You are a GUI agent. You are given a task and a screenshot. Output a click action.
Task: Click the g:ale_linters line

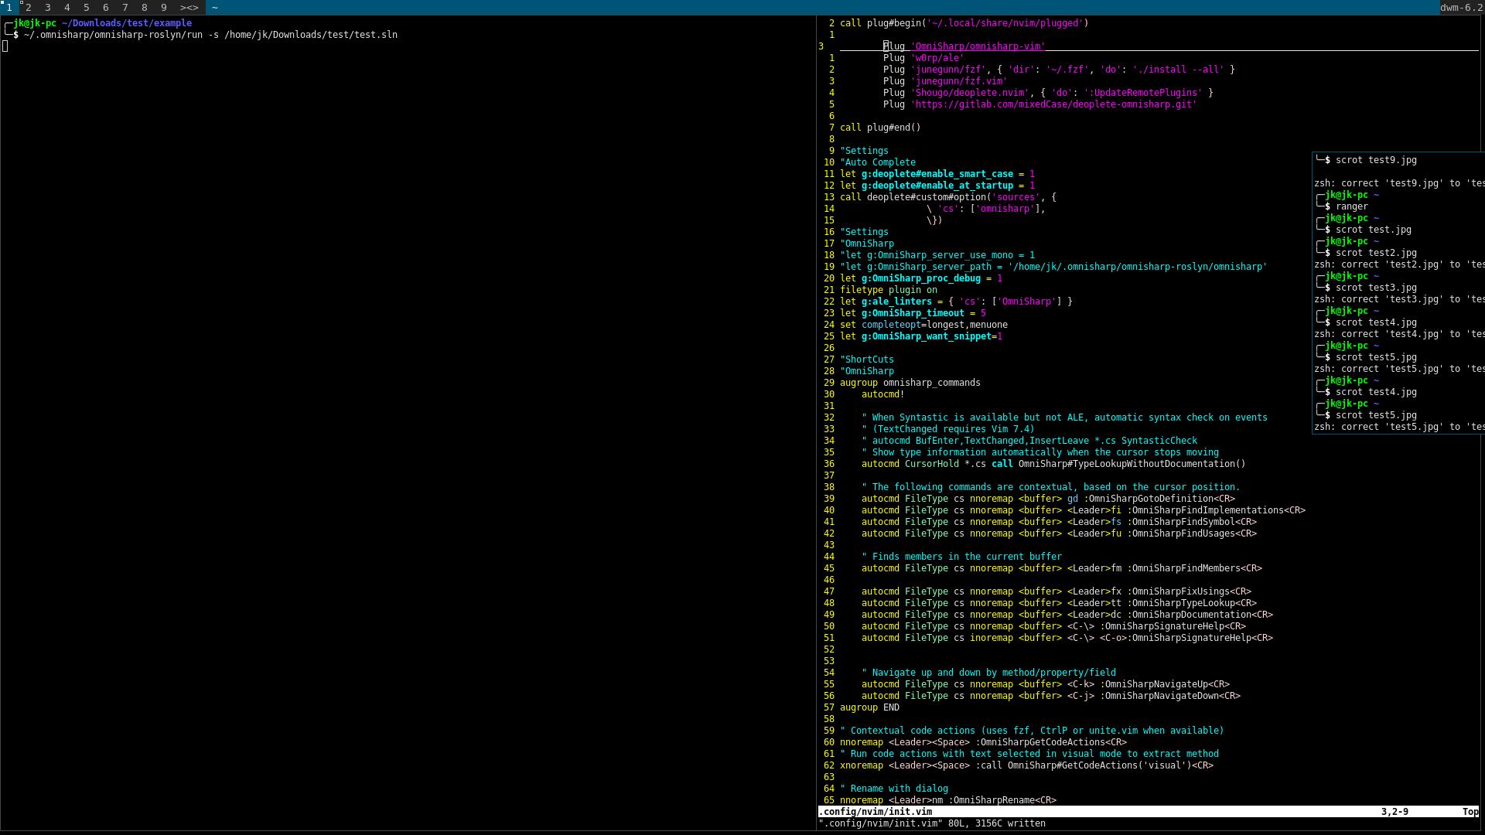tap(956, 302)
